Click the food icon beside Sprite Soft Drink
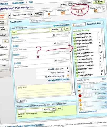Screen dimensions: 107x127 [x=75, y=50]
